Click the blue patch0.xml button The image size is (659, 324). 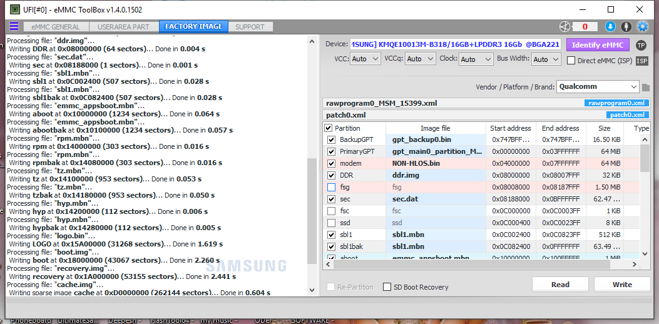627,115
